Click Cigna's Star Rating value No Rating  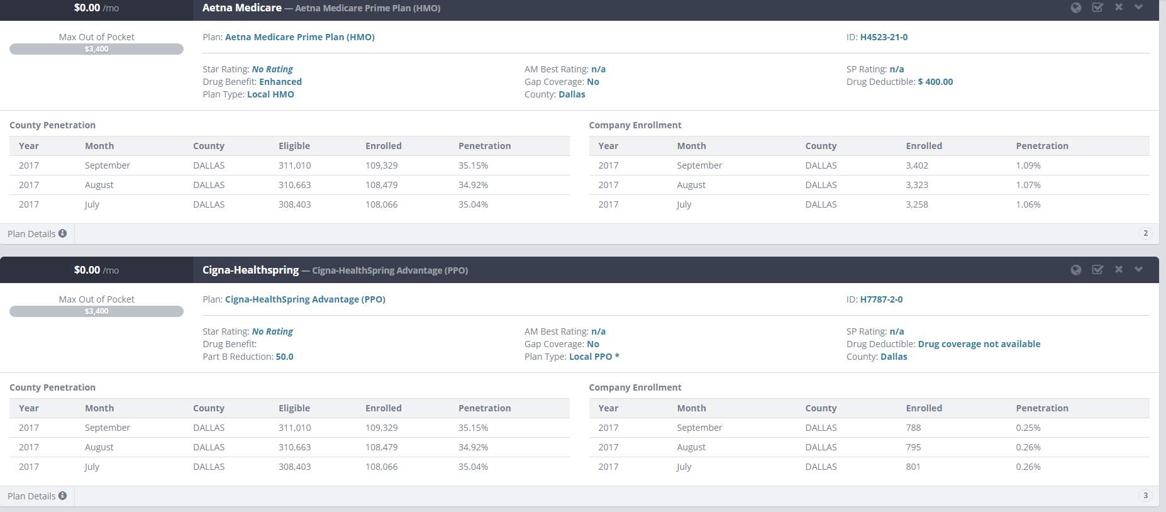[x=272, y=331]
